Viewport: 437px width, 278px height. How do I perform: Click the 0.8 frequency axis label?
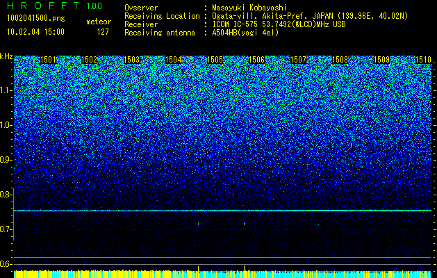(6, 195)
